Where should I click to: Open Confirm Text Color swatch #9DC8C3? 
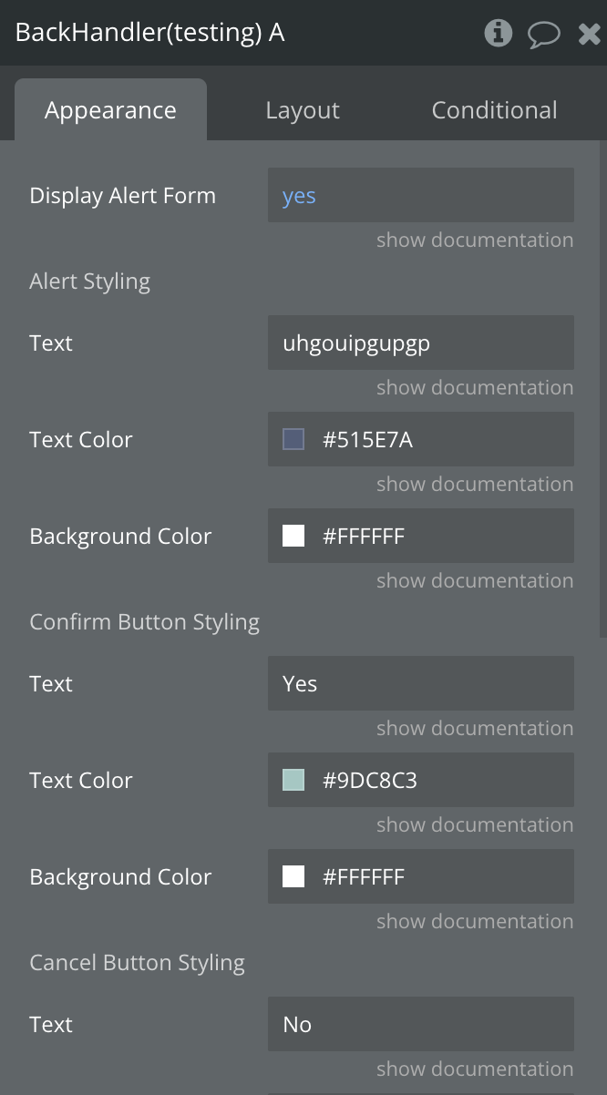tap(293, 781)
